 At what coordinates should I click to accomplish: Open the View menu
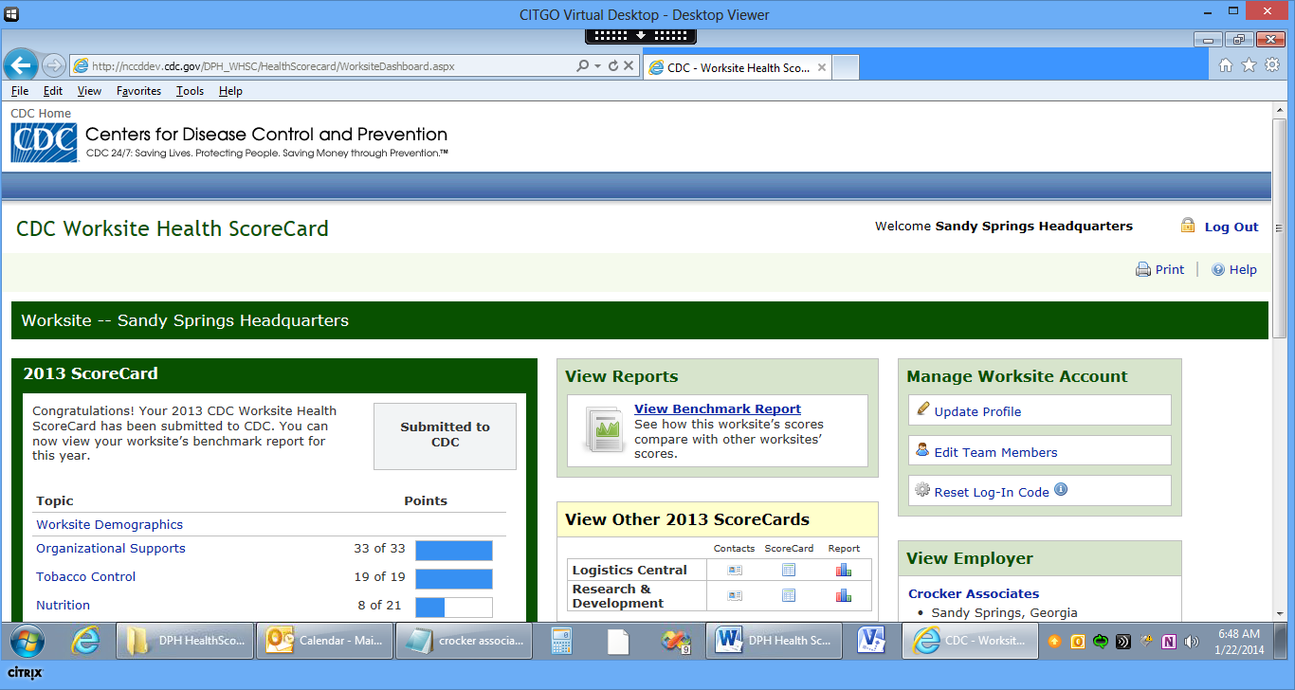[x=89, y=91]
